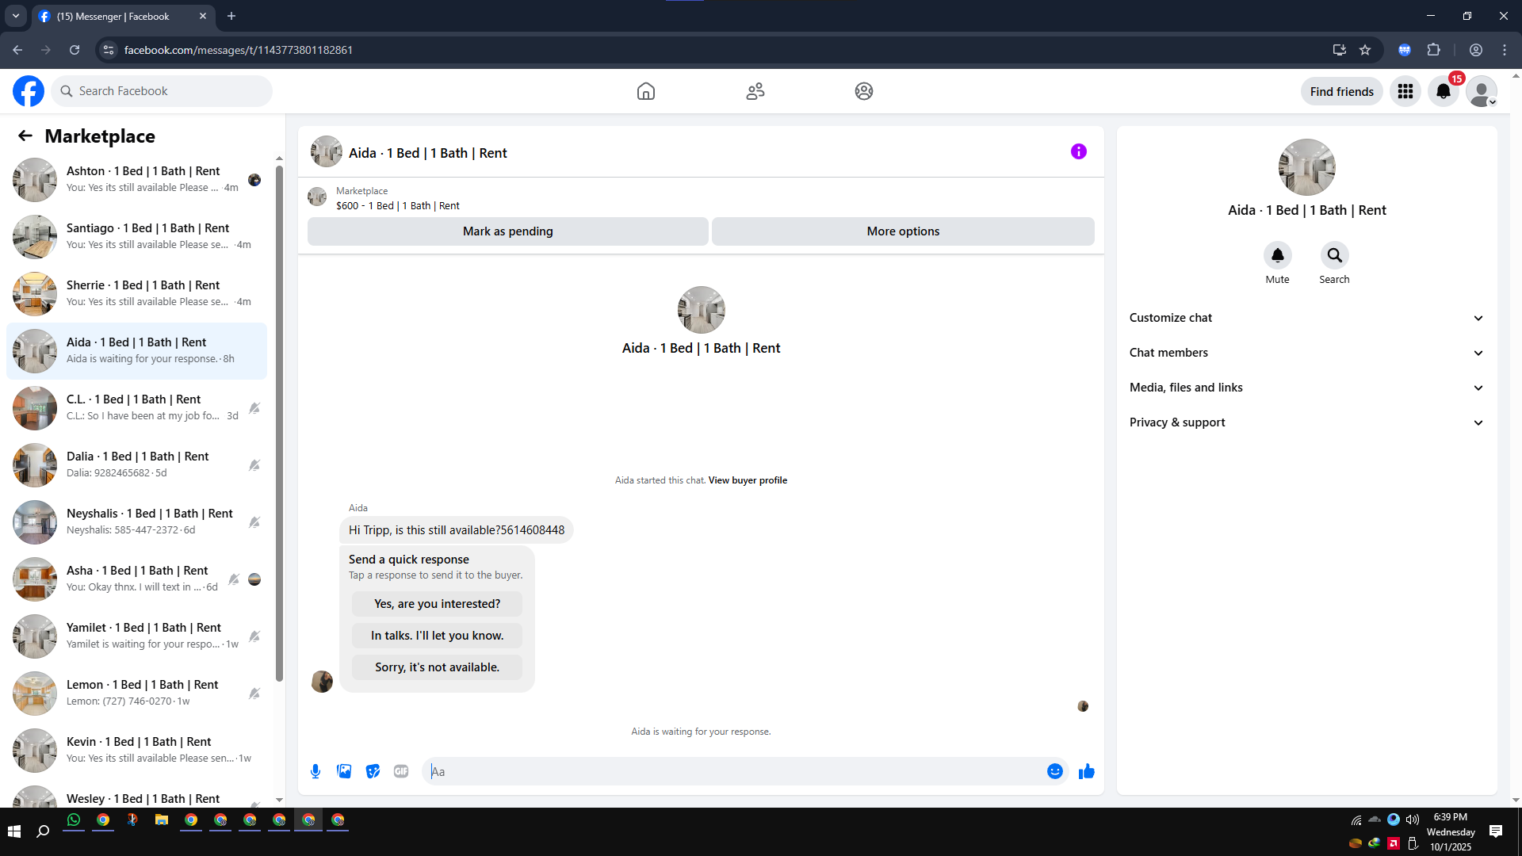Screen dimensions: 1522x856
Task: Open the Groups icon in top navigation
Action: tap(864, 91)
